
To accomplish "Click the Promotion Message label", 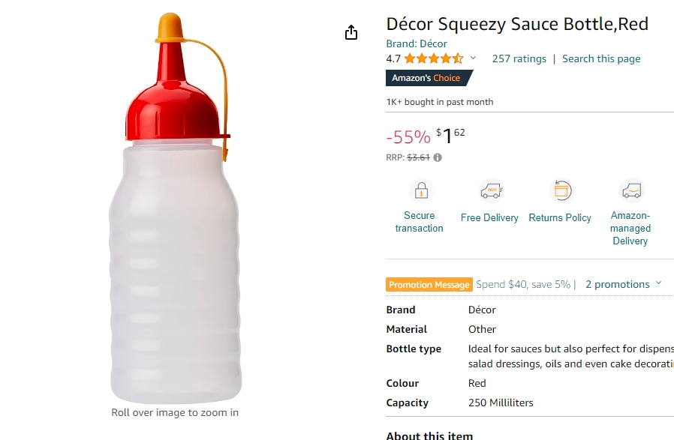I will [429, 285].
